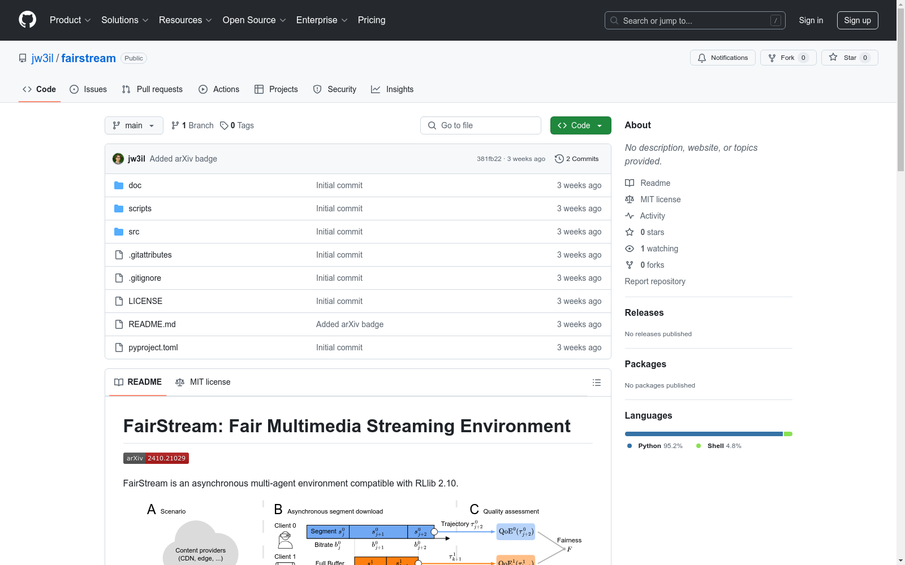The width and height of the screenshot is (905, 565).
Task: Click the Python language color dot
Action: (x=630, y=446)
